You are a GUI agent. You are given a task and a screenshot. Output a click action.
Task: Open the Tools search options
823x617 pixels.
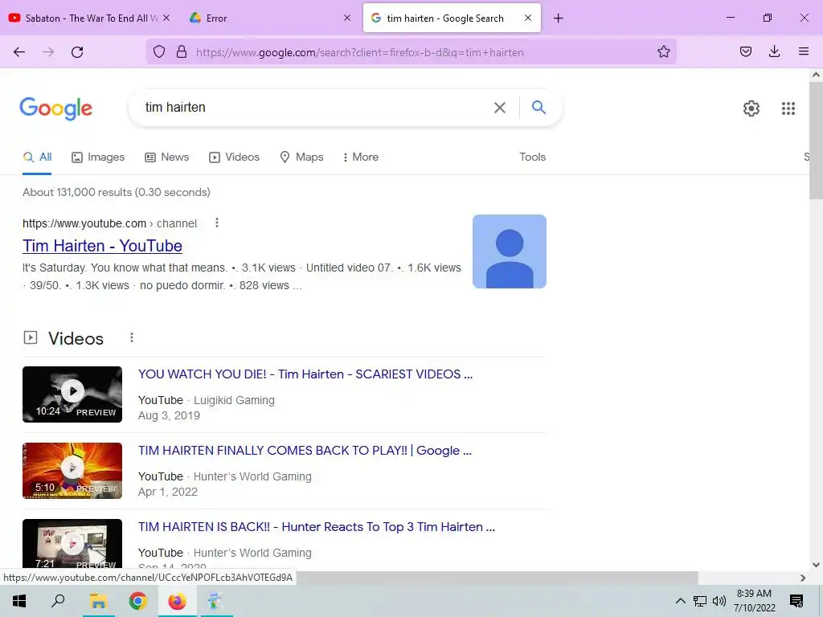pos(532,157)
